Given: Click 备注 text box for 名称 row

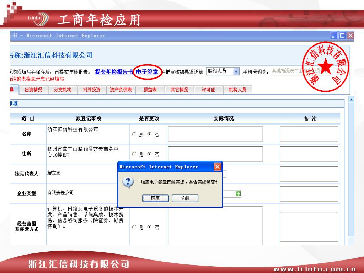Looking at the screenshot, I should [x=309, y=134].
